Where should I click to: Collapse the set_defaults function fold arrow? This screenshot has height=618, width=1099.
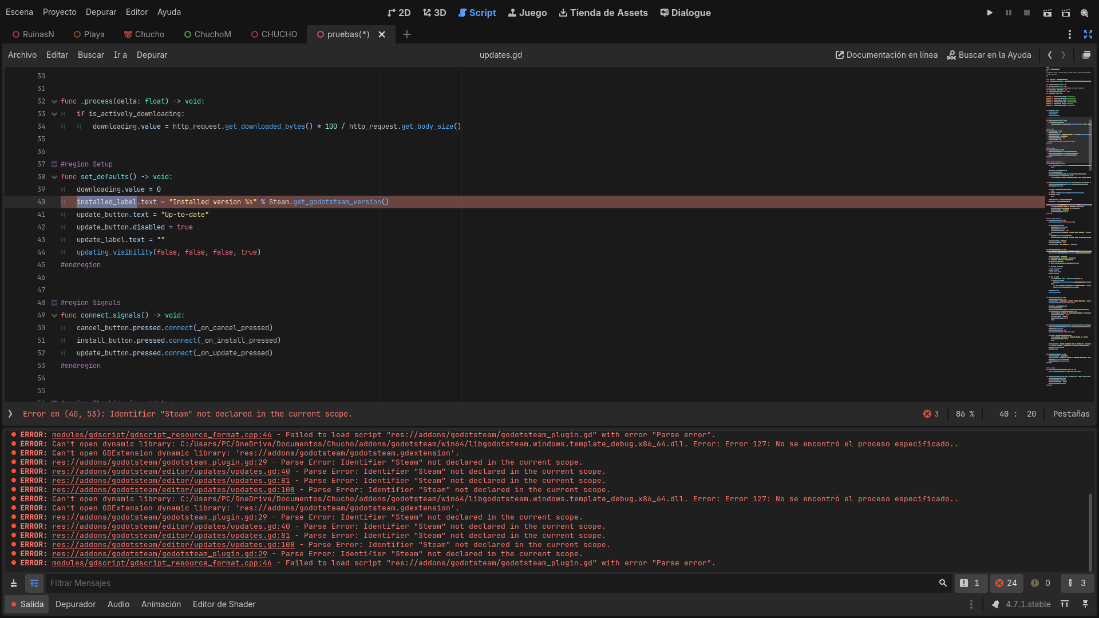pos(54,177)
